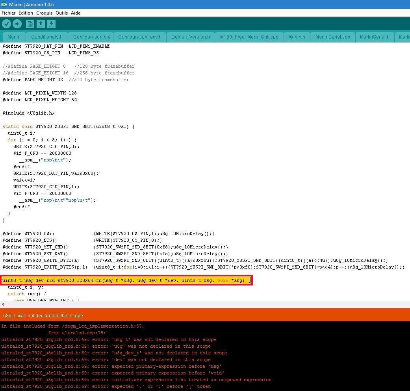Open the M100_Free_Mem_Chk.cpp tab
Image resolution: width=410 pixels, height=391 pixels.
coord(249,37)
